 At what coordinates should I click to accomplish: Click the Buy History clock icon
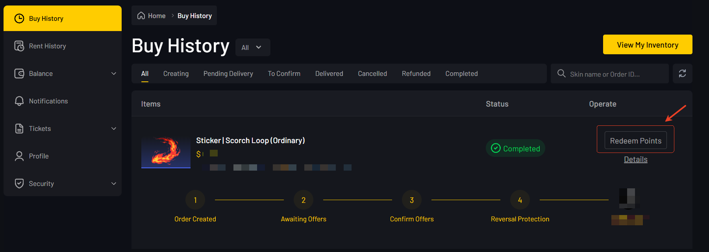point(19,18)
